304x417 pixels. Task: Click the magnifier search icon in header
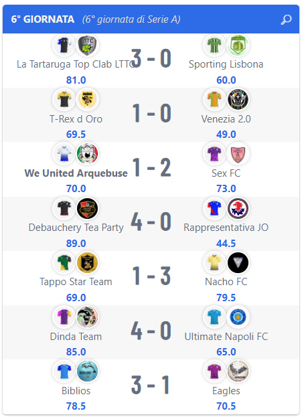coord(286,19)
